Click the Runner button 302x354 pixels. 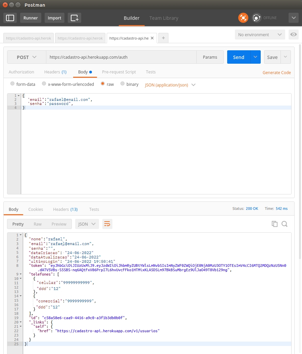click(31, 18)
